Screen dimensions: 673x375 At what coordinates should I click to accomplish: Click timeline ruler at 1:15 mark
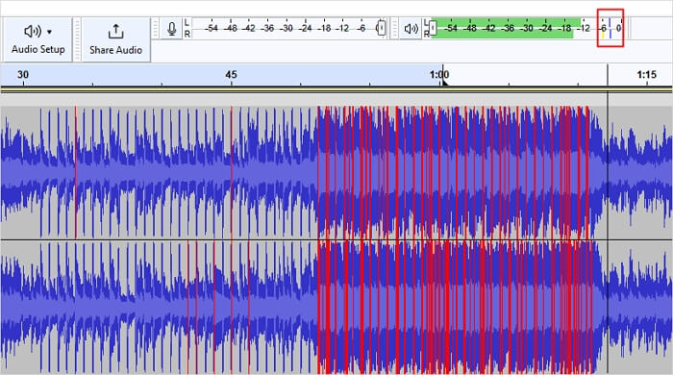(647, 75)
